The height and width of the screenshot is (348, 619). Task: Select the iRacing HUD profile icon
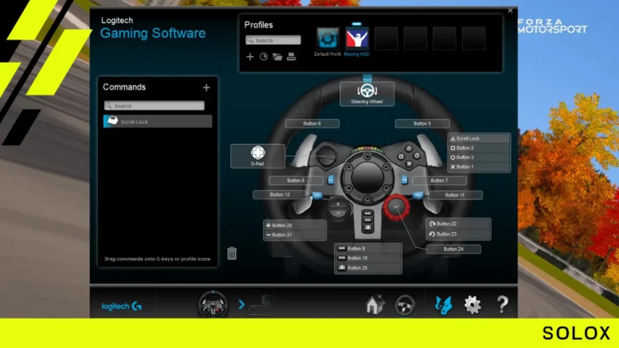coord(357,39)
